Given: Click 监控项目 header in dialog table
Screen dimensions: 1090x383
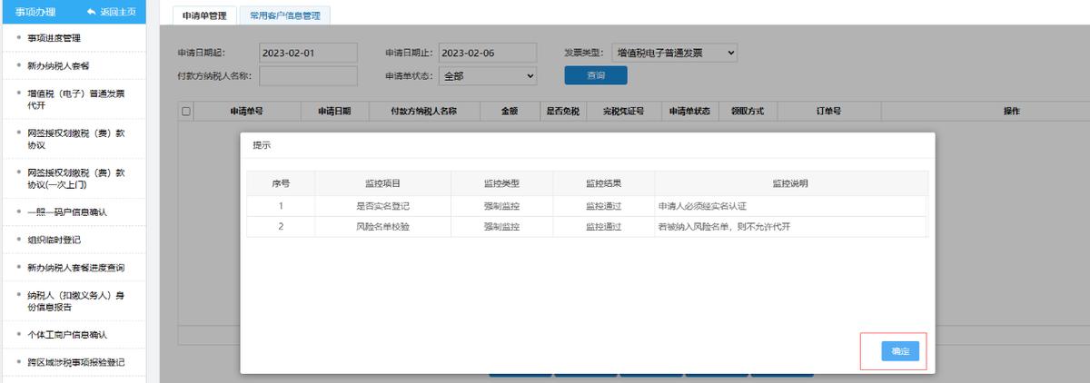Looking at the screenshot, I should 382,183.
